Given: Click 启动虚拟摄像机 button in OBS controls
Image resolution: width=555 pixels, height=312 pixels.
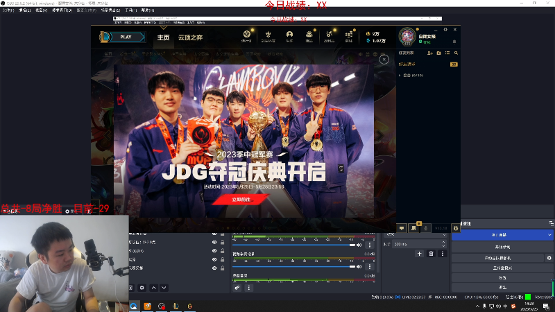Looking at the screenshot, I should click(x=497, y=258).
